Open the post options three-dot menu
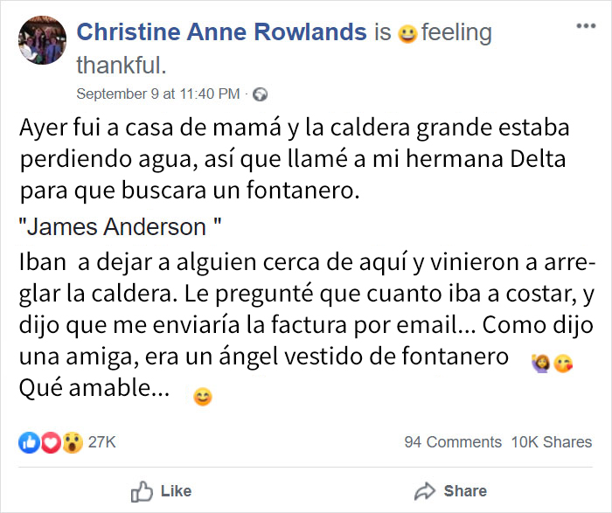This screenshot has width=612, height=513. 584,24
